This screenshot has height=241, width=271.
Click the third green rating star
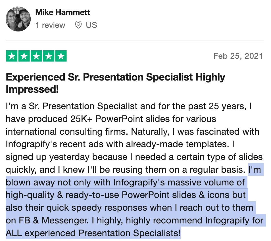36,56
